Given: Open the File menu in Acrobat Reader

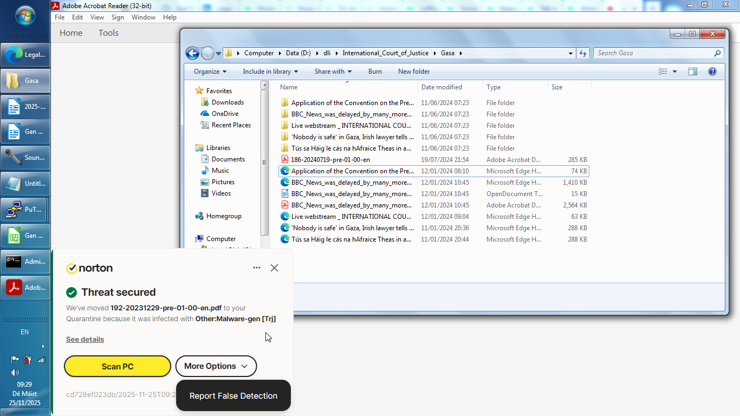Looking at the screenshot, I should point(60,17).
